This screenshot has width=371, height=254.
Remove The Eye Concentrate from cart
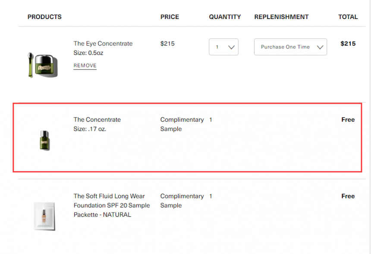85,66
